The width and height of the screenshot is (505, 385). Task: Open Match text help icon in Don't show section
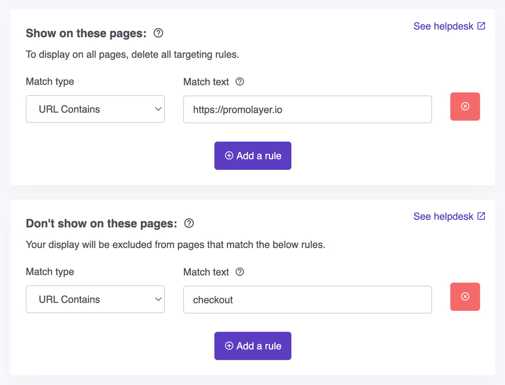click(x=239, y=272)
